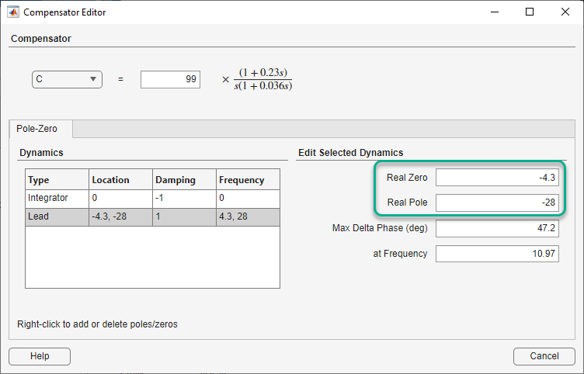Viewport: 584px width, 374px height.
Task: Select the Lead row in Dynamics table
Action: 57,216
